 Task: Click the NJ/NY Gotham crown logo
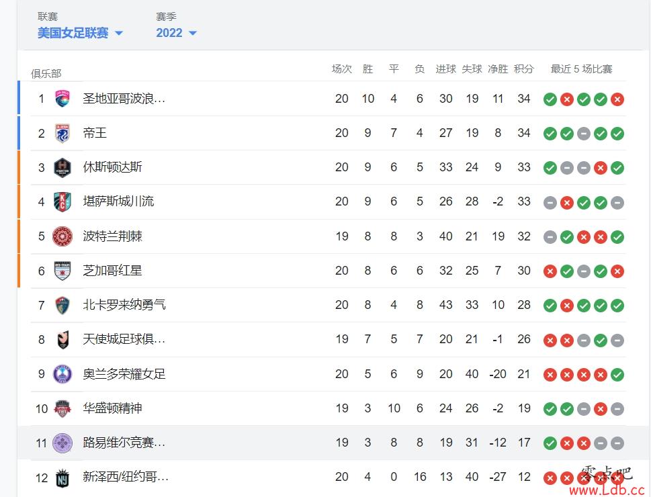pyautogui.click(x=62, y=478)
